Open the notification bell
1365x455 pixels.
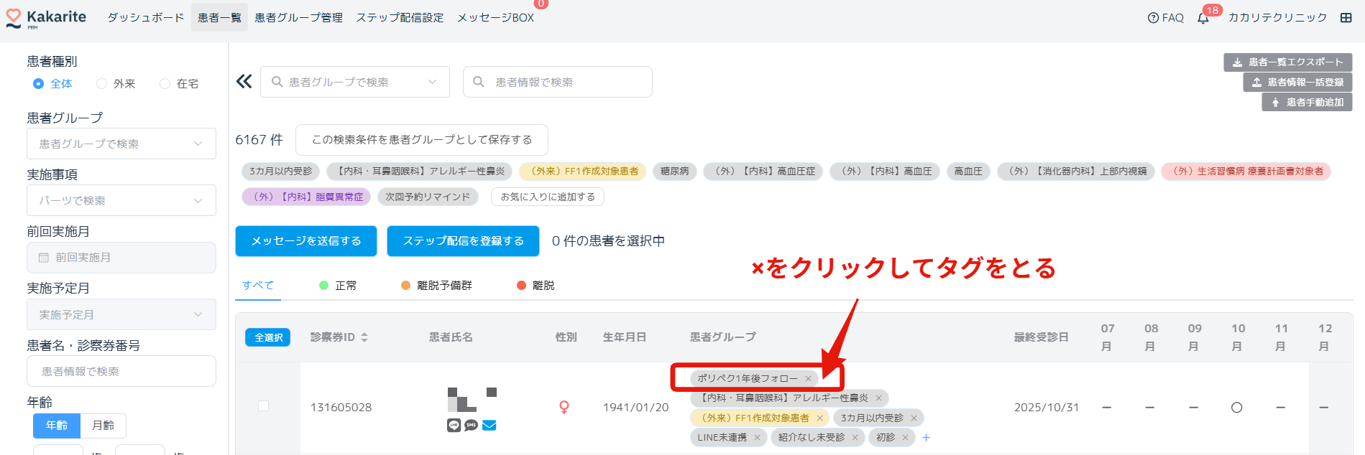coord(1203,18)
